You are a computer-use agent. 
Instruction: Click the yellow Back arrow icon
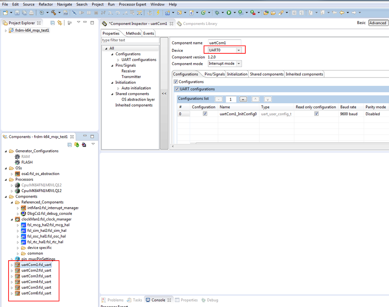342,12
